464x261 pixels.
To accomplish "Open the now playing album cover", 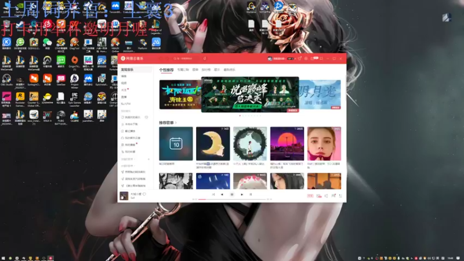I will [124, 196].
